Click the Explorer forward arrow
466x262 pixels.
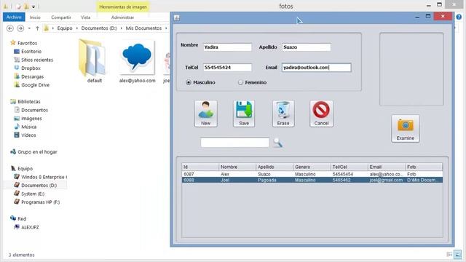[20, 28]
